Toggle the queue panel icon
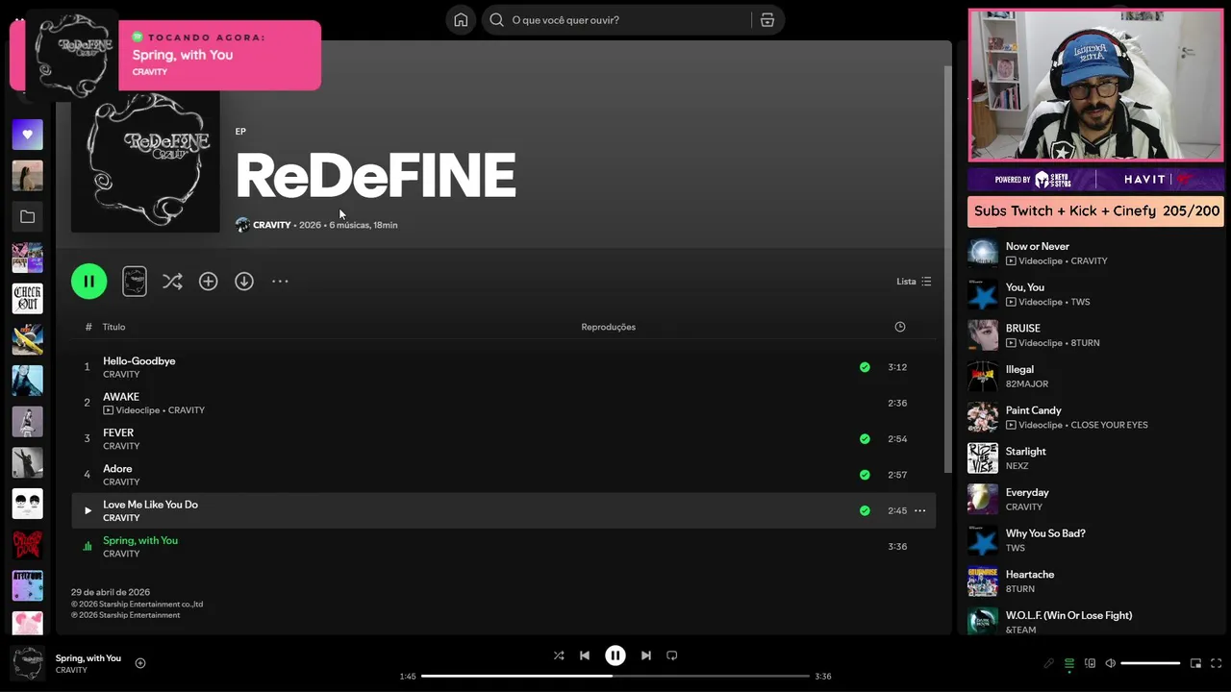 click(1069, 663)
